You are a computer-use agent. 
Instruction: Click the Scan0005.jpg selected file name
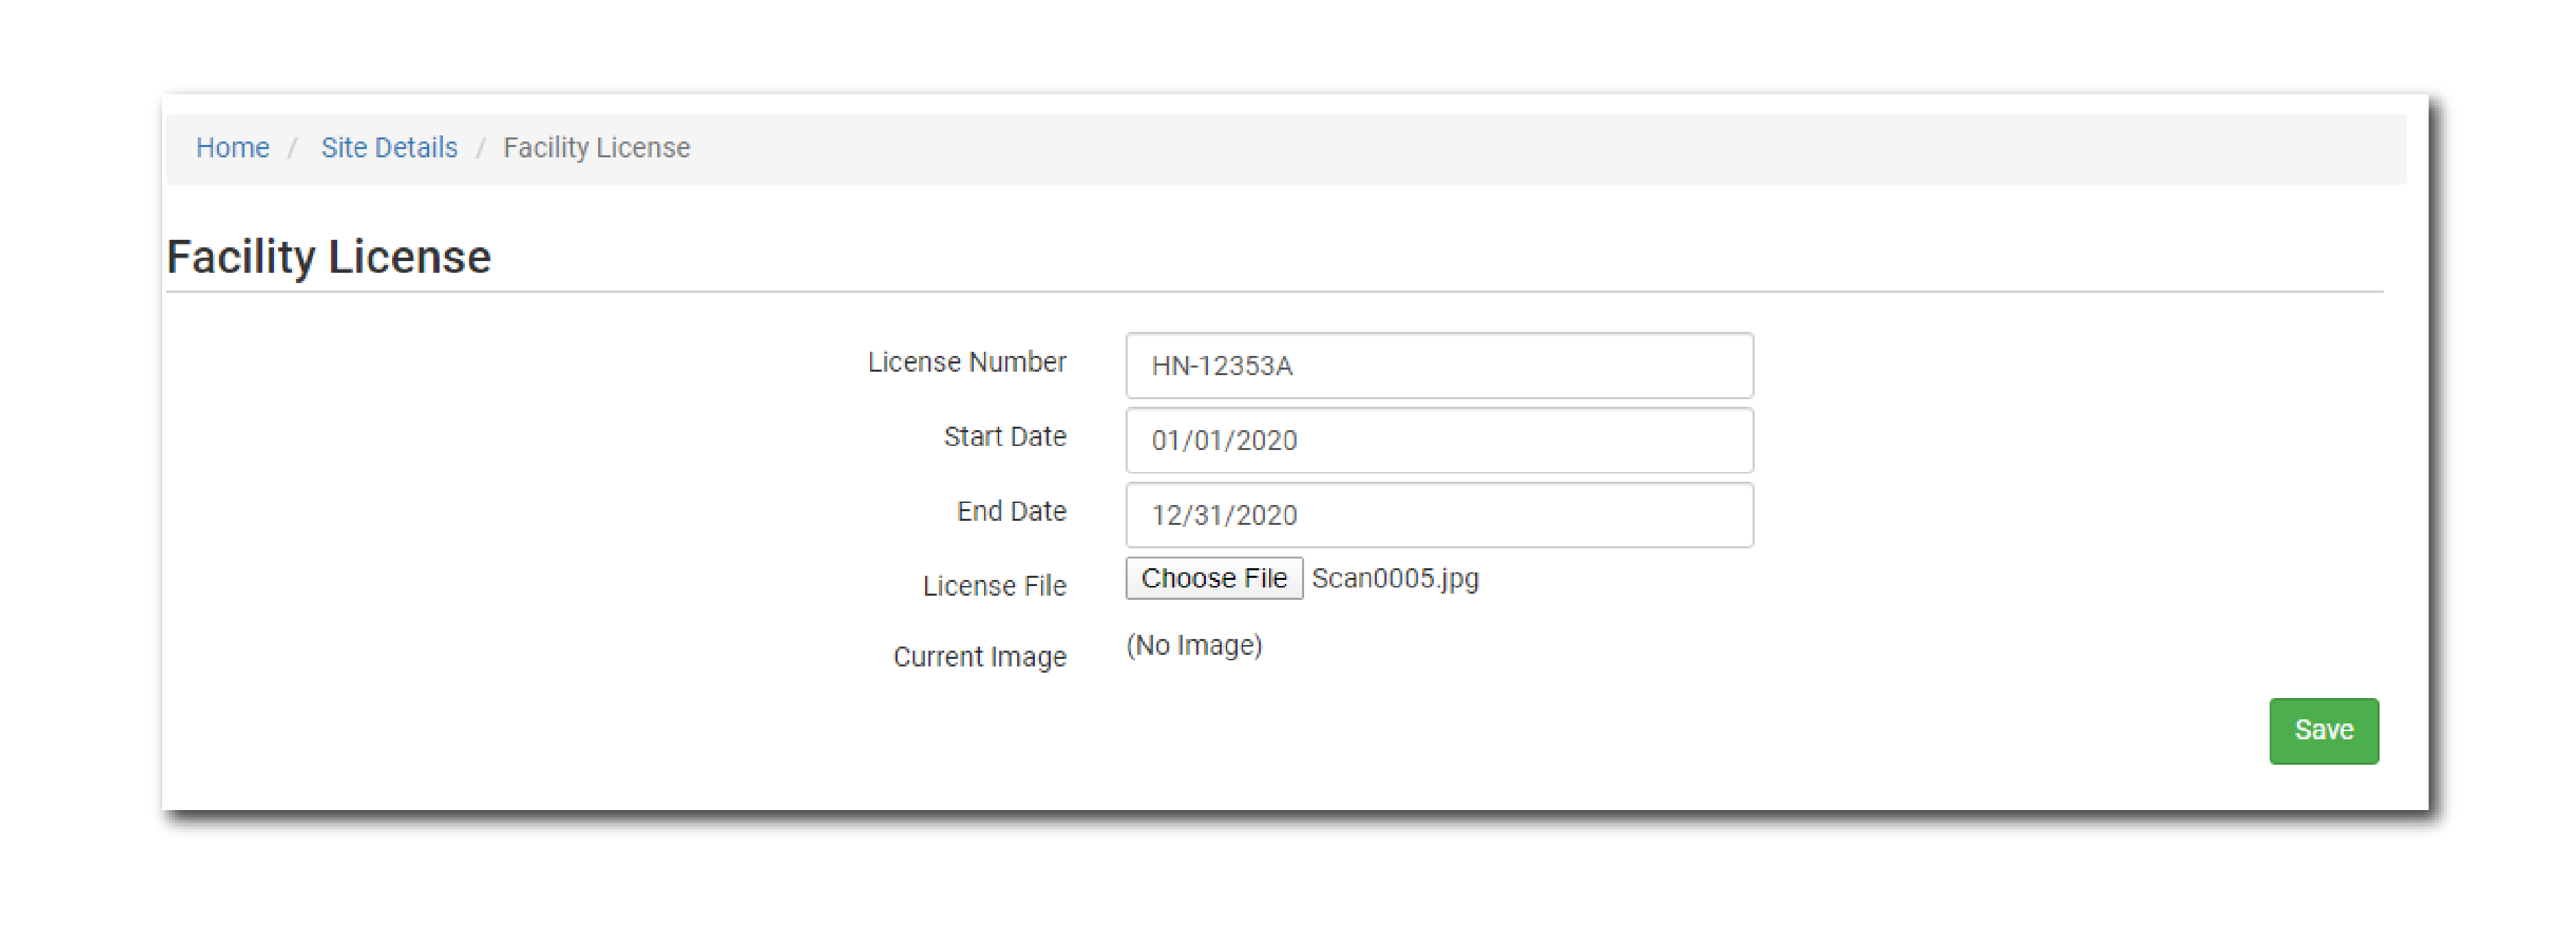click(x=1395, y=579)
